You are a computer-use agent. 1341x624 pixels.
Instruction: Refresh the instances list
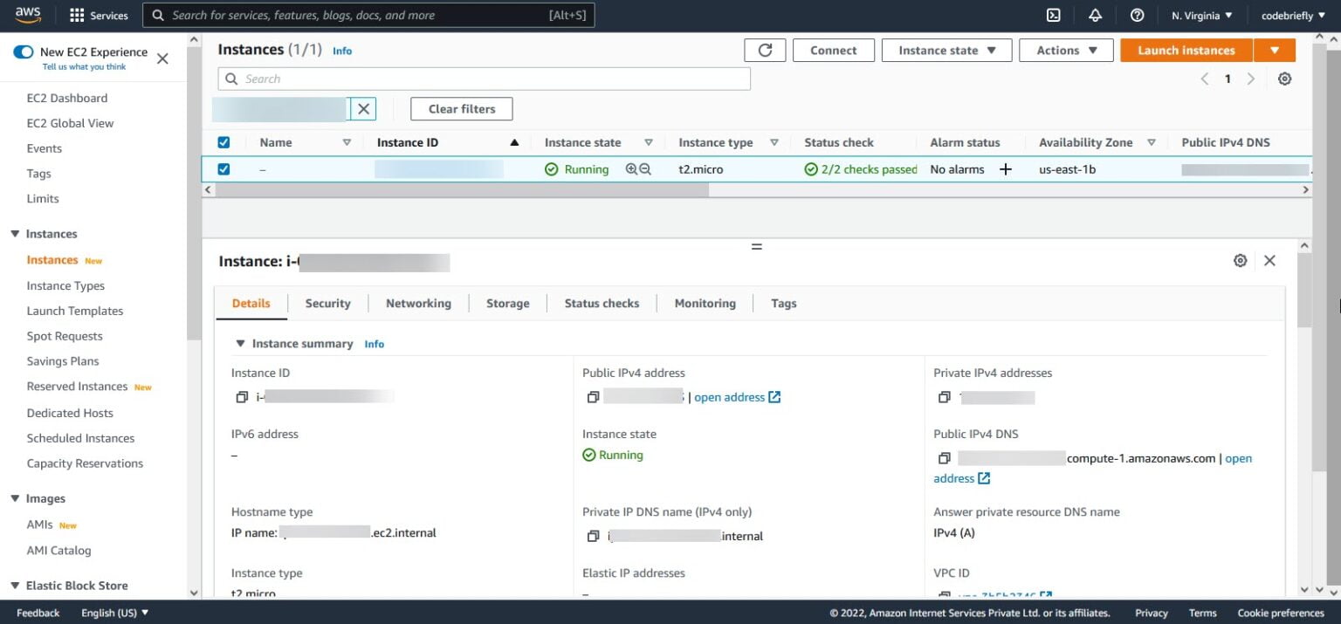click(765, 50)
